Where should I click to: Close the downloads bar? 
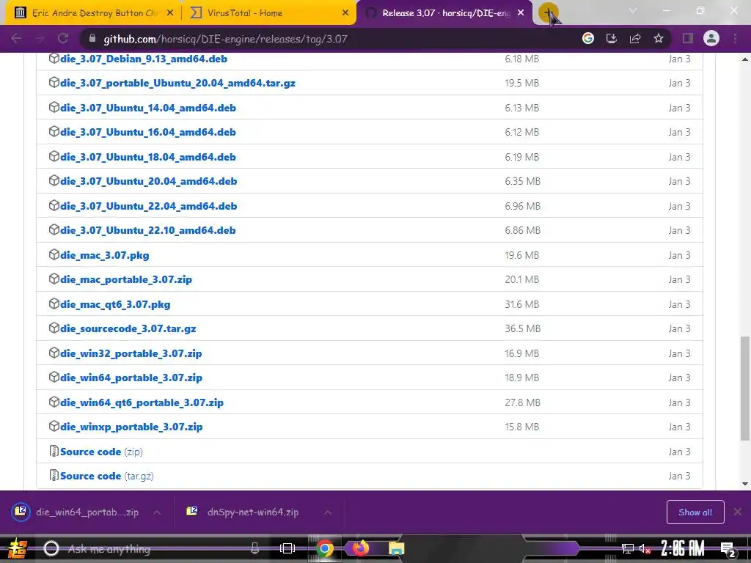pyautogui.click(x=738, y=512)
